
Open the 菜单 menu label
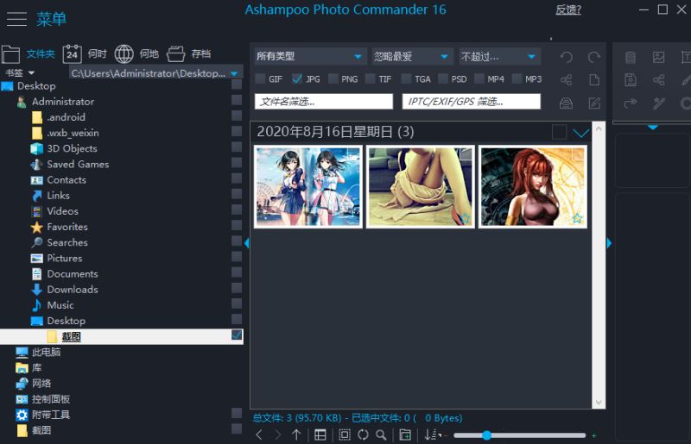[x=52, y=19]
